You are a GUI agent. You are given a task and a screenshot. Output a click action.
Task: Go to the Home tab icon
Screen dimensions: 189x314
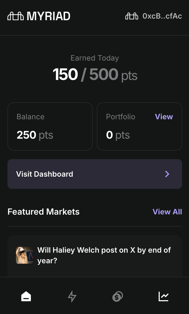point(26,296)
